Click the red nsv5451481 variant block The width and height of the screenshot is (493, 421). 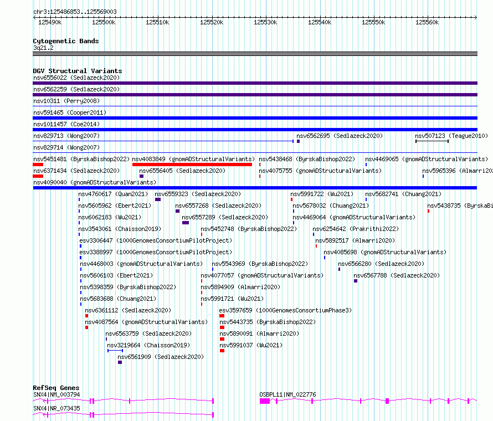[38, 165]
